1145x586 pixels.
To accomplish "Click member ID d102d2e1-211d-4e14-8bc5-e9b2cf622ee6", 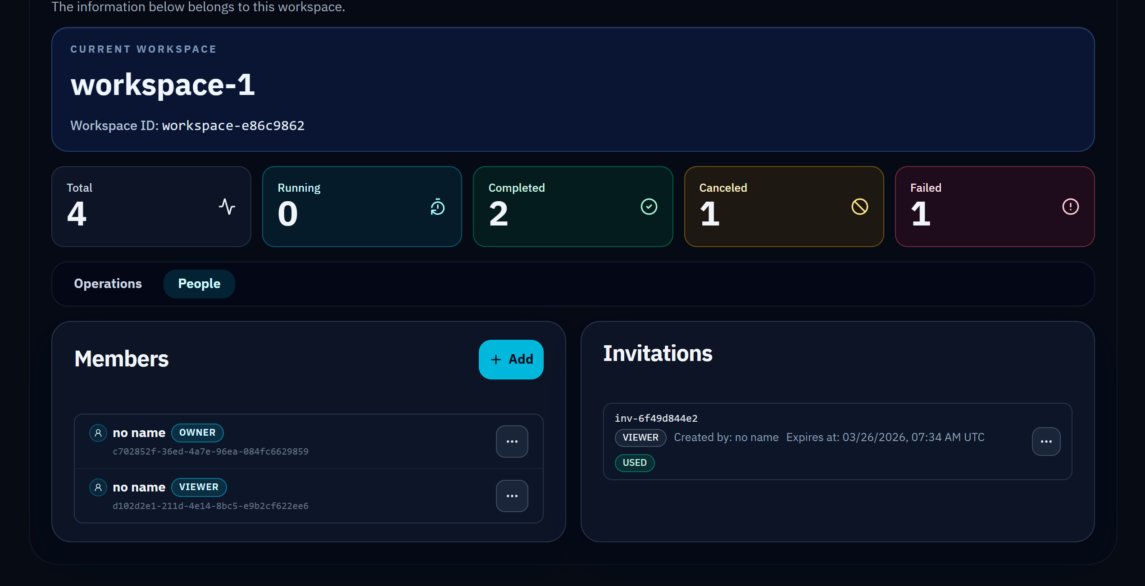I will 210,506.
